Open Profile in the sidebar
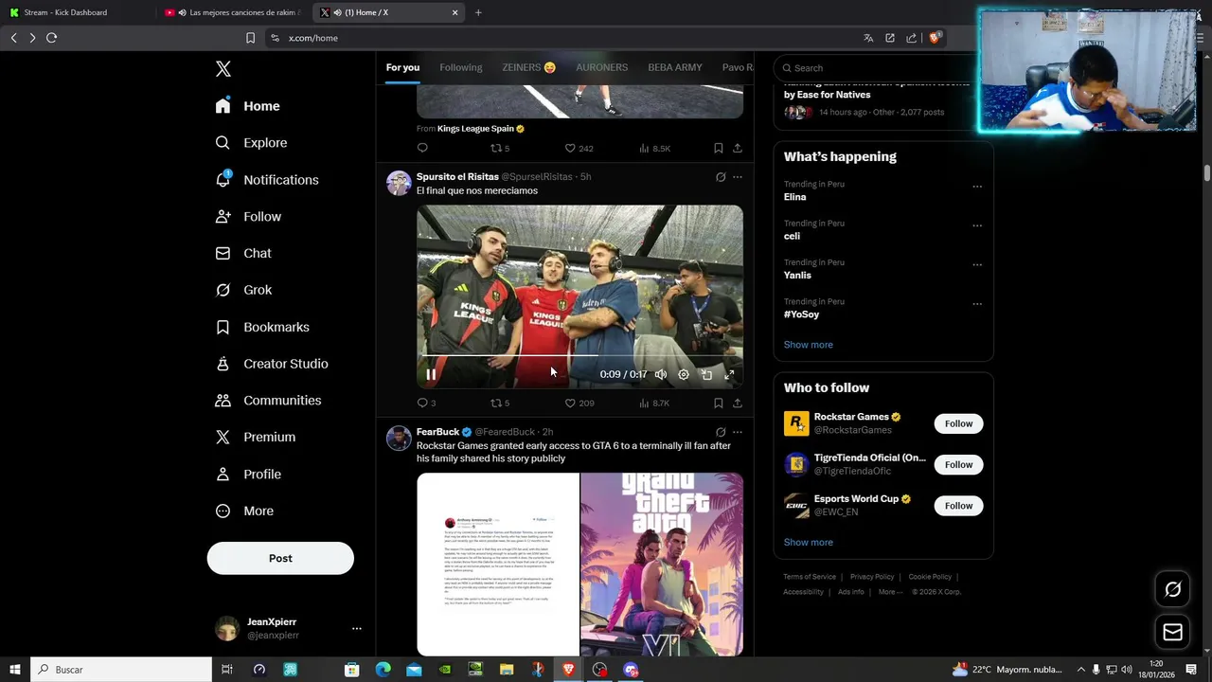The image size is (1212, 682). (248, 475)
